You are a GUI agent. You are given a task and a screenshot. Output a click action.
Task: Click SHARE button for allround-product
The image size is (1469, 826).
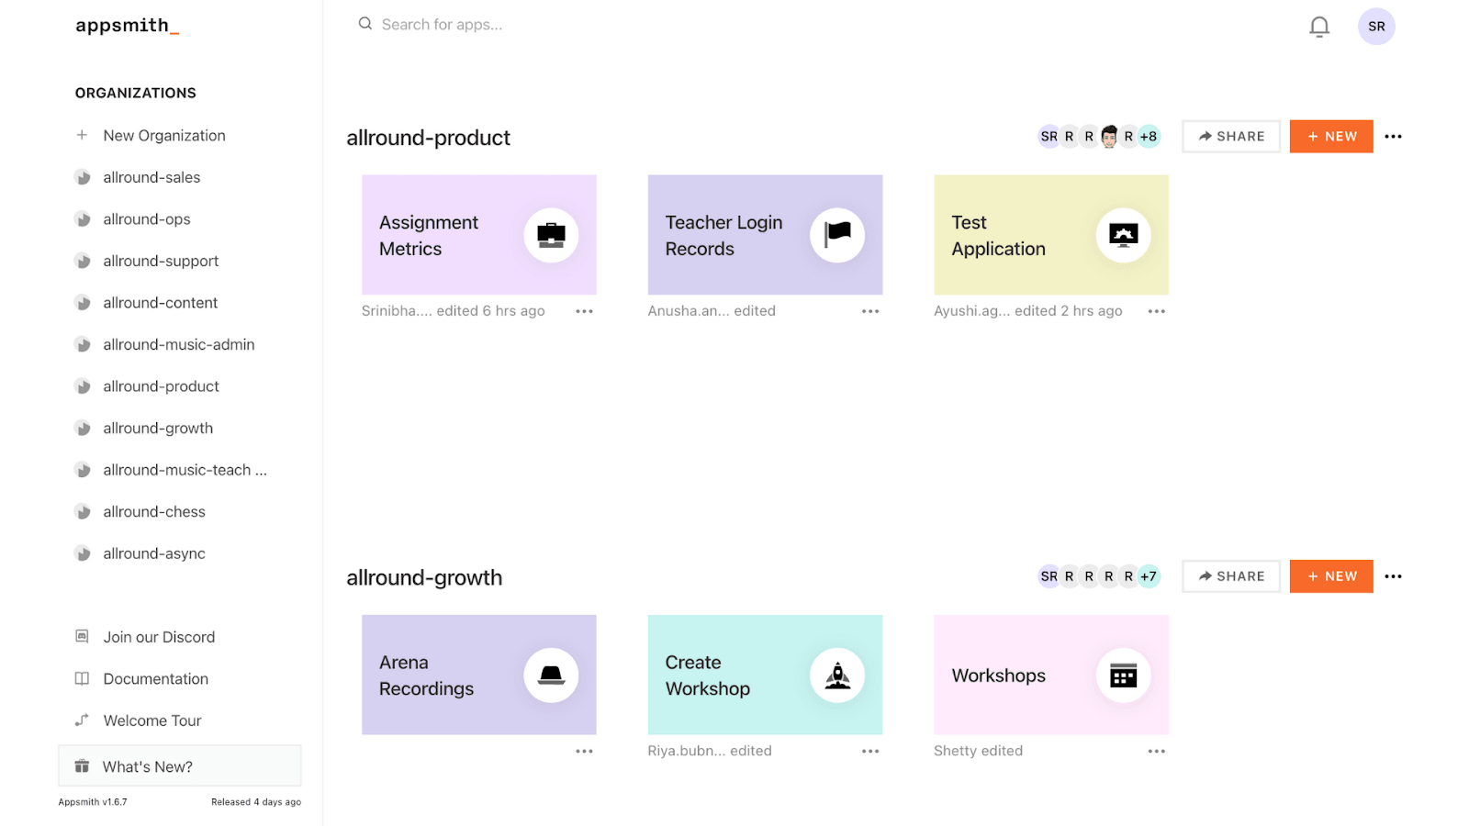click(x=1230, y=137)
